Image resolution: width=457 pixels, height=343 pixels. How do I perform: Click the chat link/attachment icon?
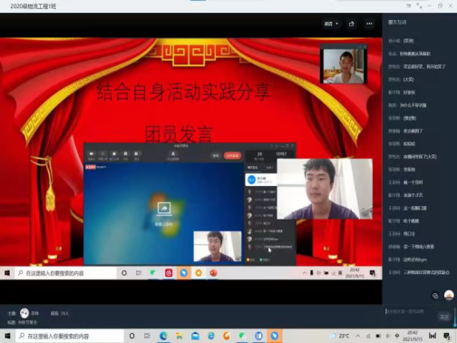point(435,296)
